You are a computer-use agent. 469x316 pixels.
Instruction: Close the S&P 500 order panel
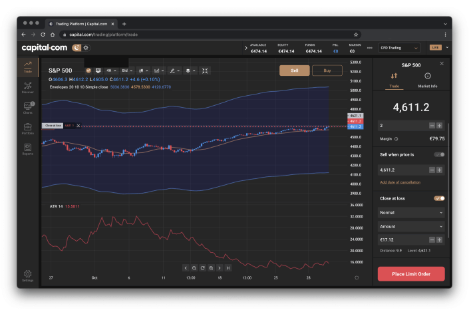pyautogui.click(x=442, y=63)
